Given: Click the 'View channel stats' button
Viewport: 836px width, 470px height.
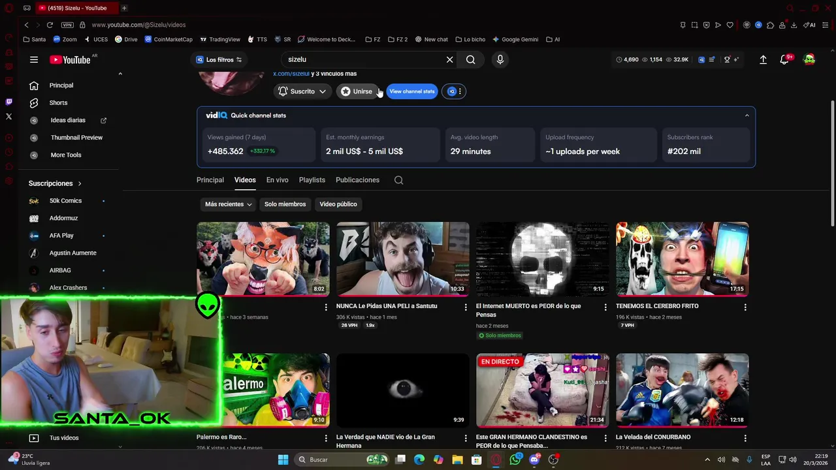Looking at the screenshot, I should [x=412, y=91].
